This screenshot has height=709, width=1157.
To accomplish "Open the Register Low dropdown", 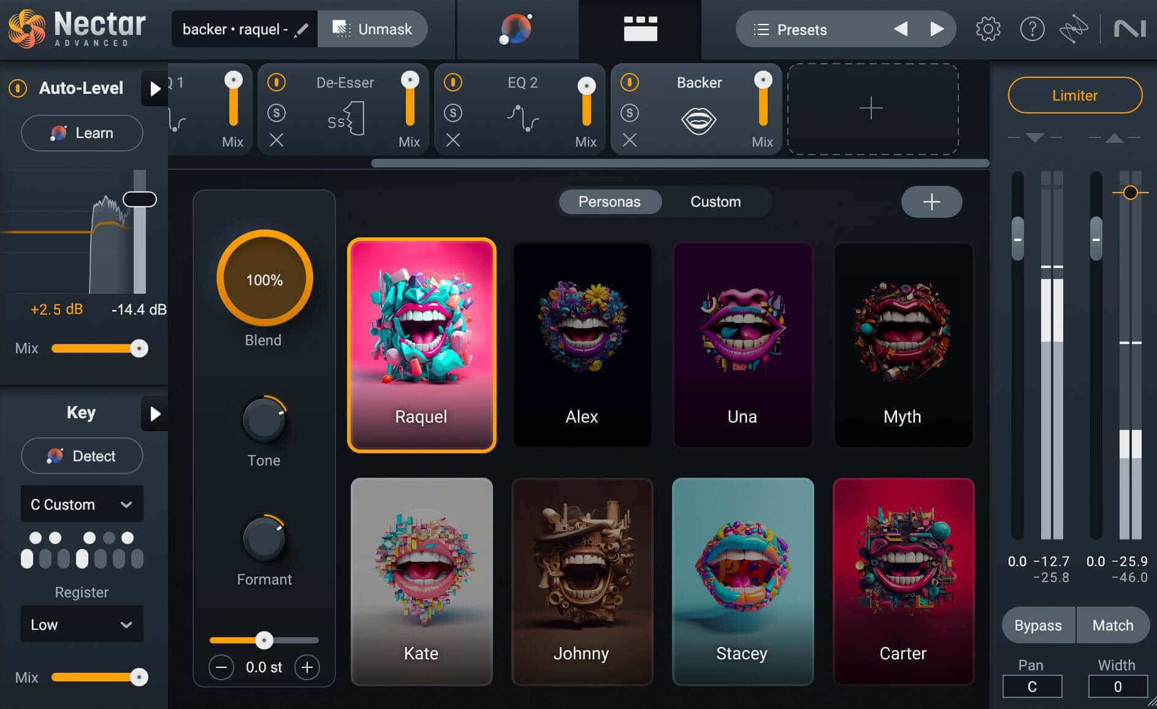I will (x=82, y=624).
